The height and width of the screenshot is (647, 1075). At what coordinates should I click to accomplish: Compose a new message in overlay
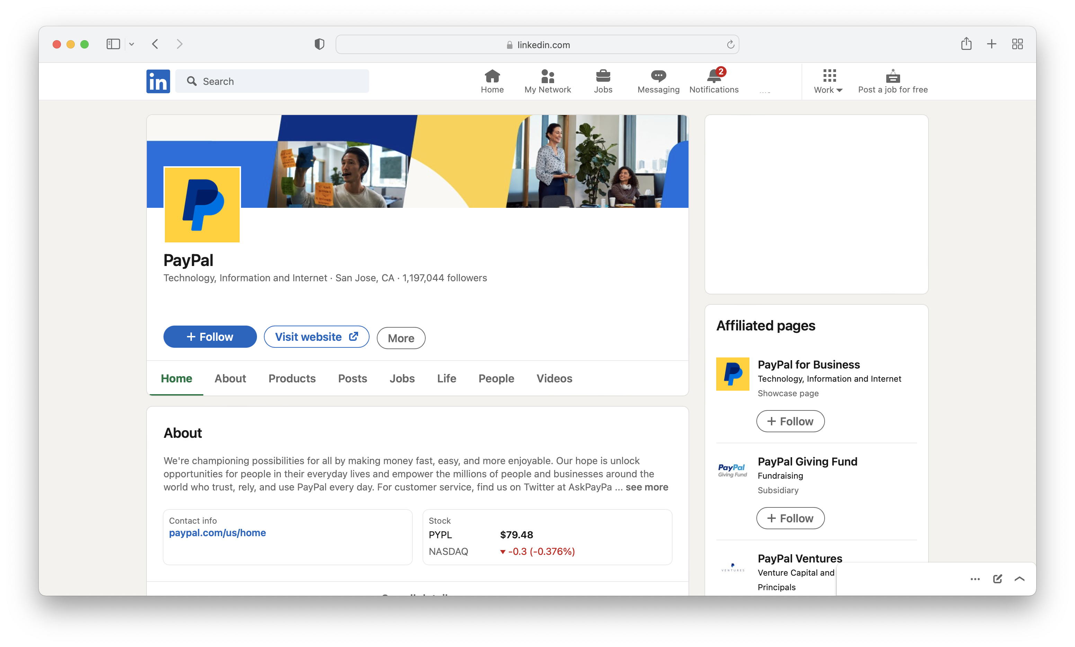(997, 579)
